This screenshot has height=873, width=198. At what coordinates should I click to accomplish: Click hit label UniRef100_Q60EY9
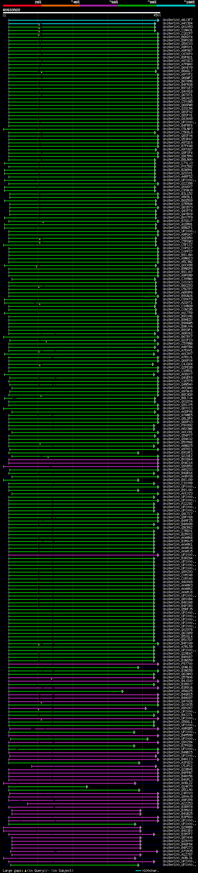178,68
